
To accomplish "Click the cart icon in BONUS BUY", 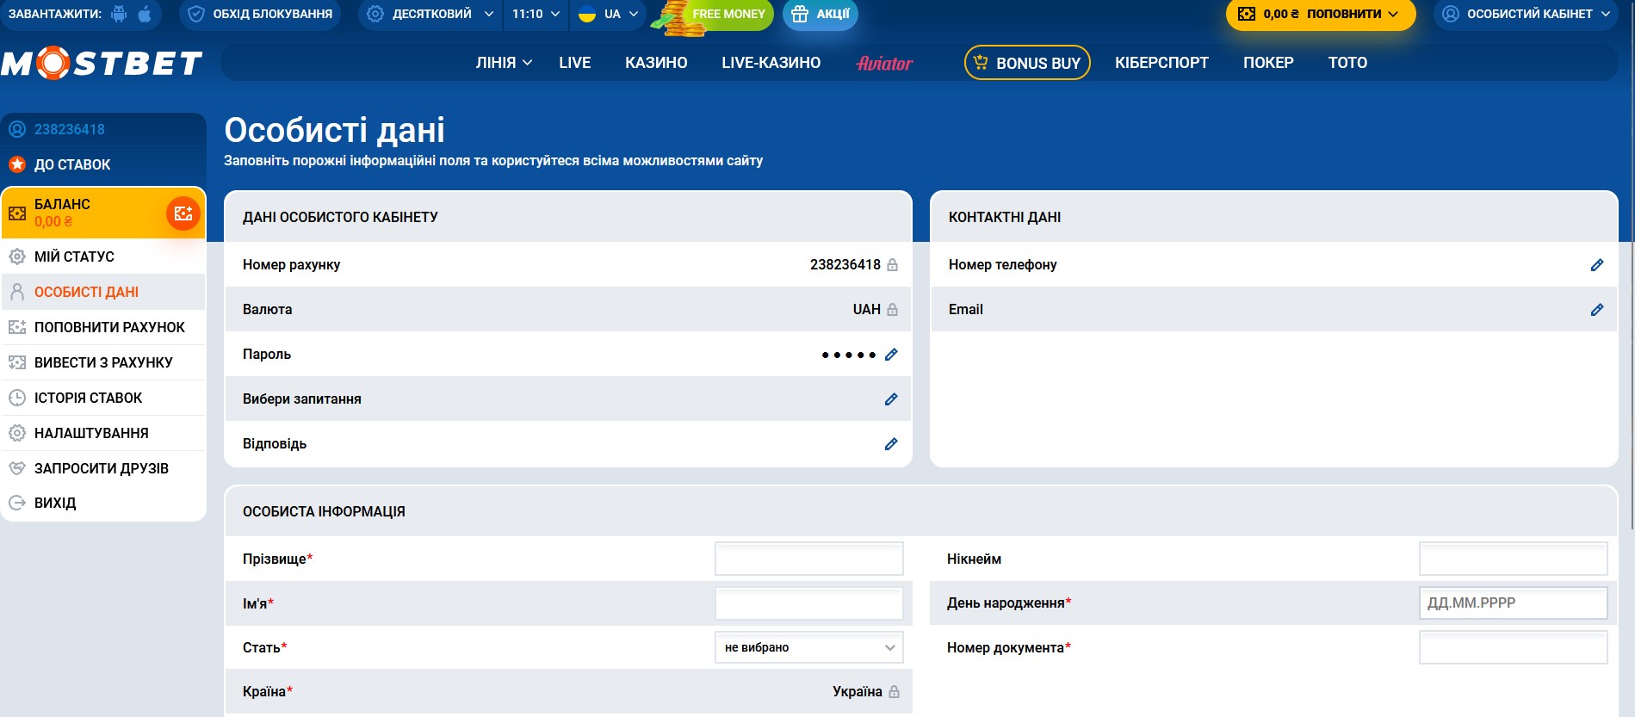I will [981, 62].
